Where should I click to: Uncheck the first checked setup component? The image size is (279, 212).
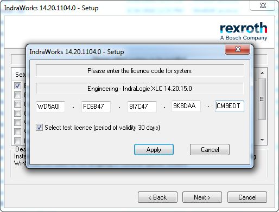pos(17,85)
